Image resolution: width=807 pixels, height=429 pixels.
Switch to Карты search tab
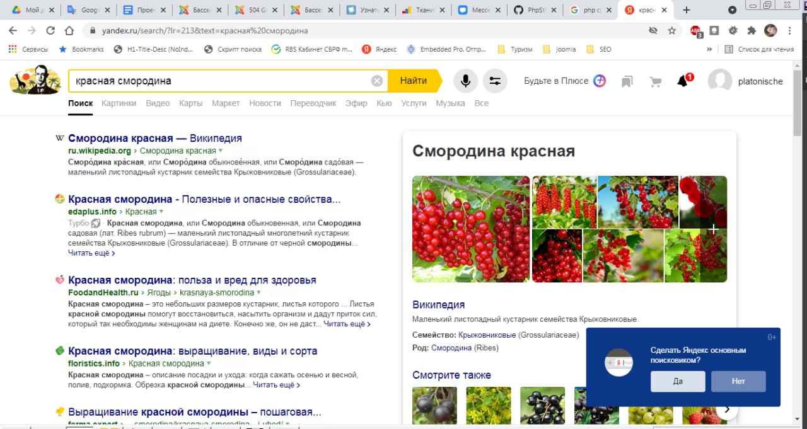[190, 103]
